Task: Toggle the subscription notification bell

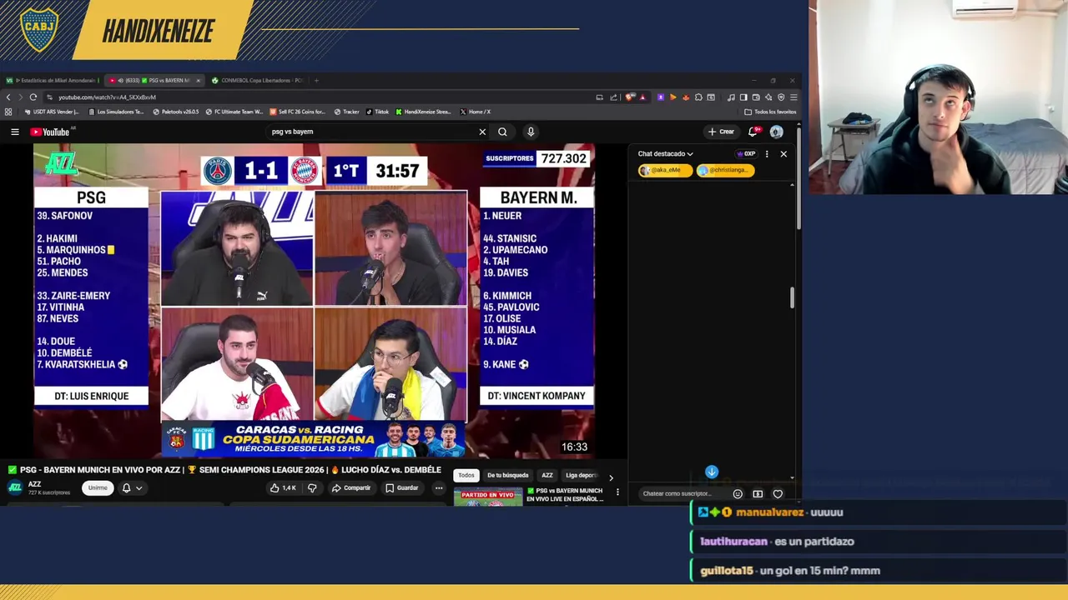Action: point(126,487)
